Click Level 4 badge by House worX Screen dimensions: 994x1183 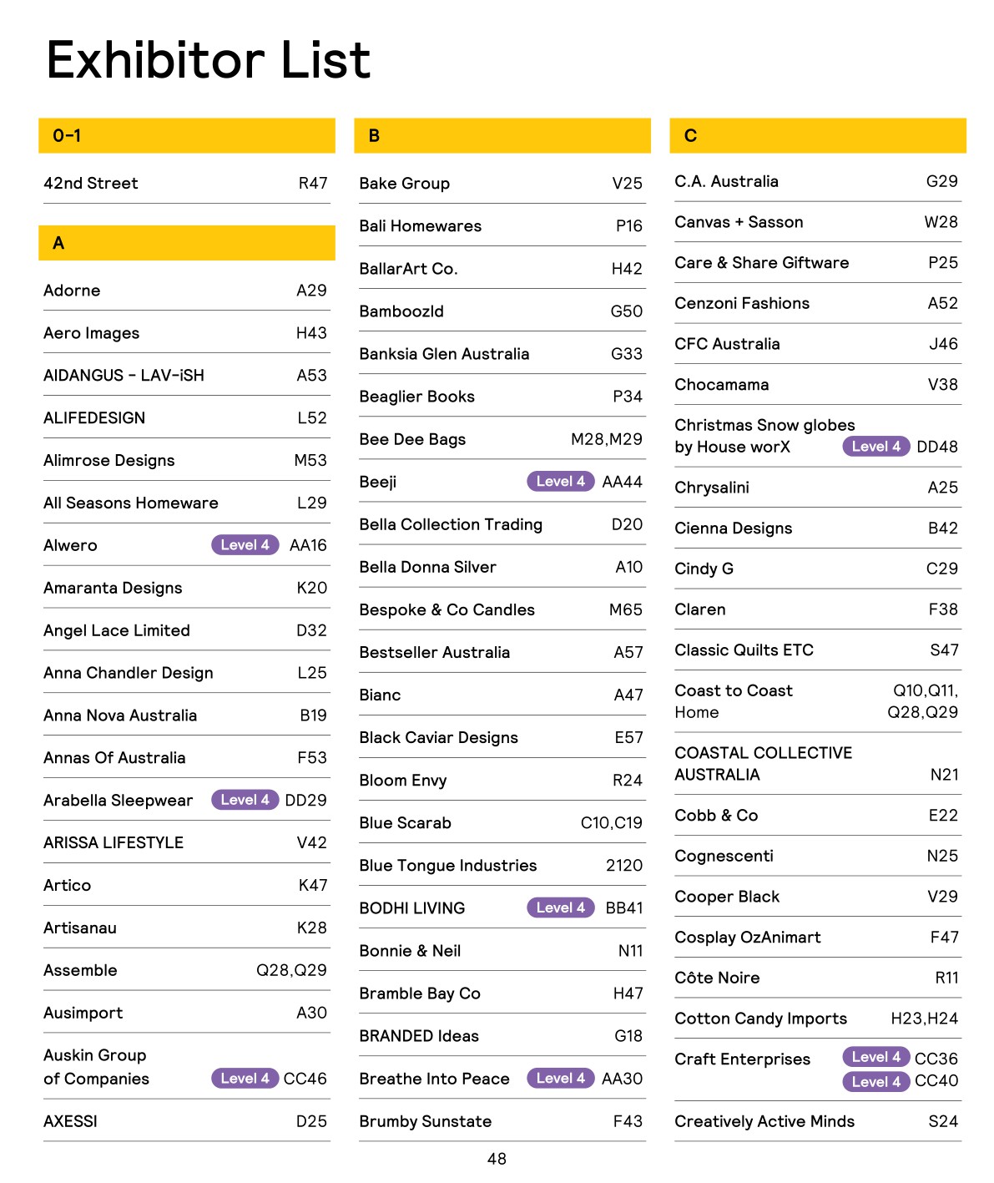tap(875, 447)
